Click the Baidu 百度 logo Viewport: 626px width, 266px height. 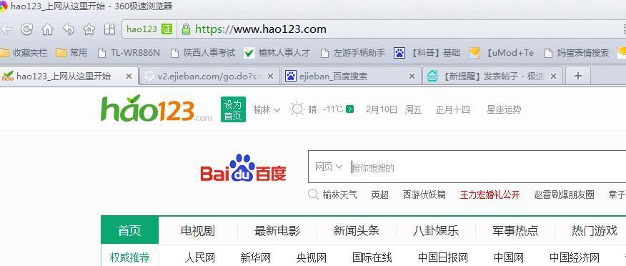(243, 168)
